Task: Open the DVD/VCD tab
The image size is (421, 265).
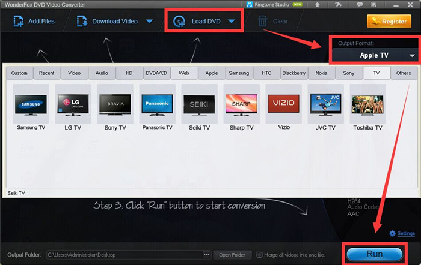Action: pyautogui.click(x=156, y=73)
